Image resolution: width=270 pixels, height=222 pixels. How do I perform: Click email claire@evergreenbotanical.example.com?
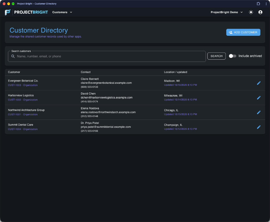pyautogui.click(x=106, y=83)
